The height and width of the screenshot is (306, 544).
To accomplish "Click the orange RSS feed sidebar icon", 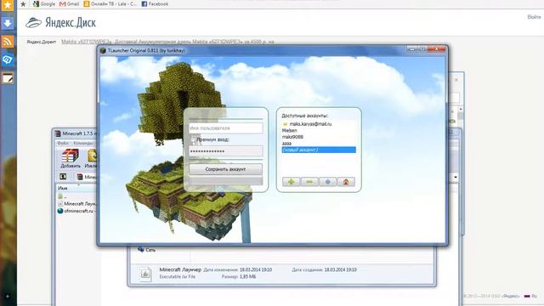I will (8, 42).
